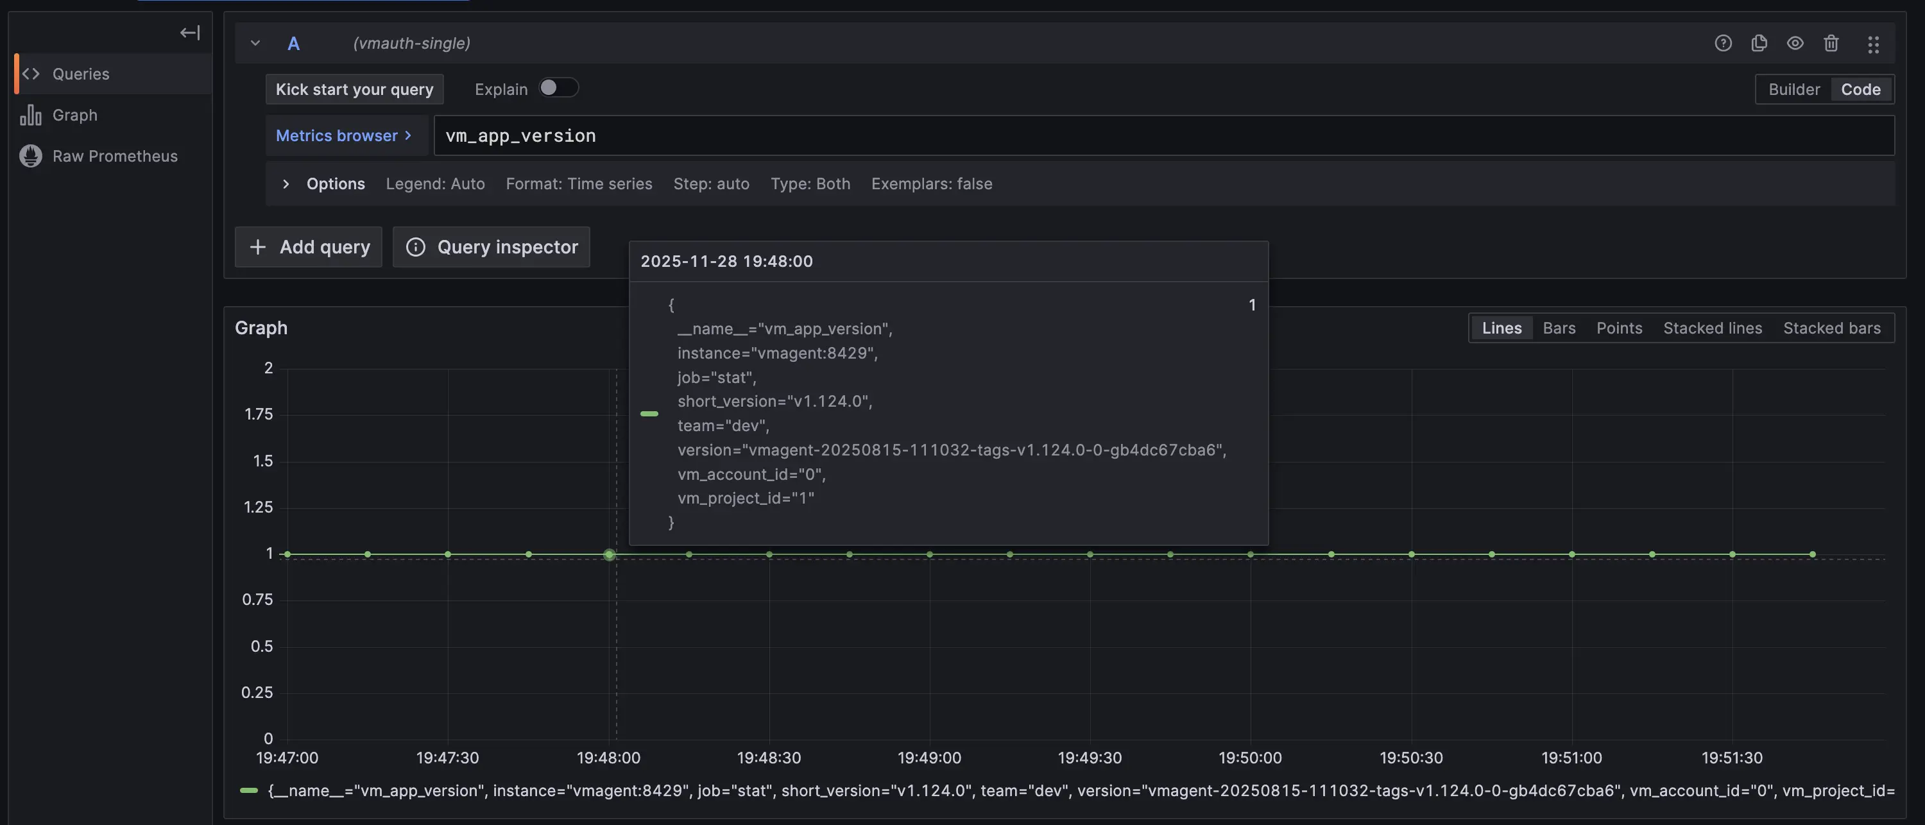Duplicate query A with copy icon
Viewport: 1925px width, 825px height.
1759,44
